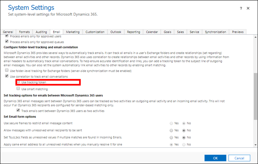Choose No for unresolved email recipients

[184, 130]
